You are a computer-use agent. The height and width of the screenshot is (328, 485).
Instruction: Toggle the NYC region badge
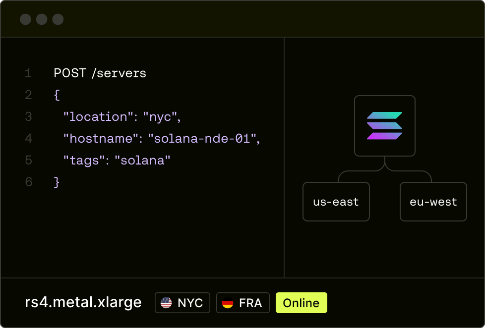182,302
